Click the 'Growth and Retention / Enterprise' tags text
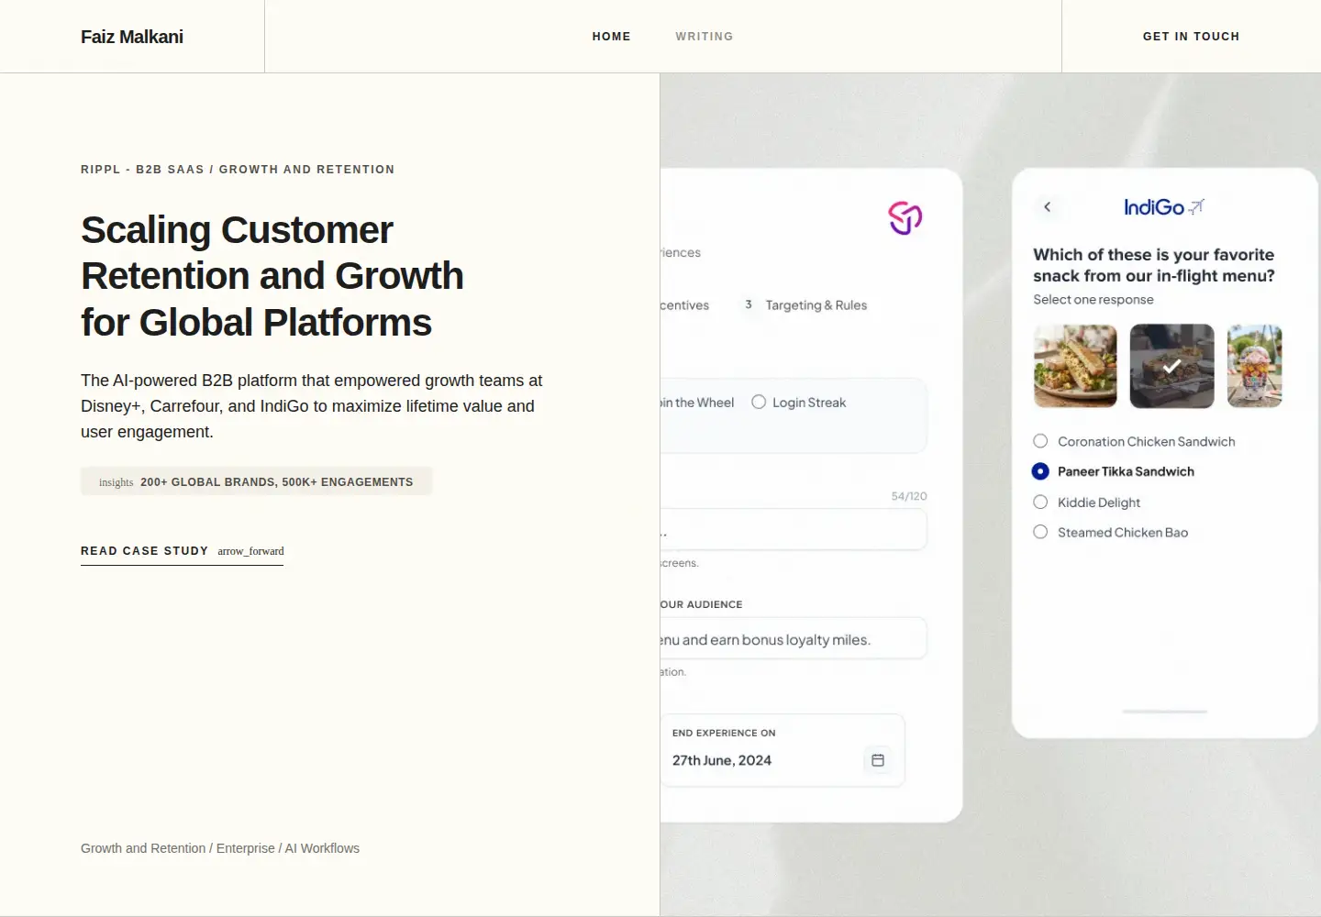The height and width of the screenshot is (917, 1321). tap(220, 848)
